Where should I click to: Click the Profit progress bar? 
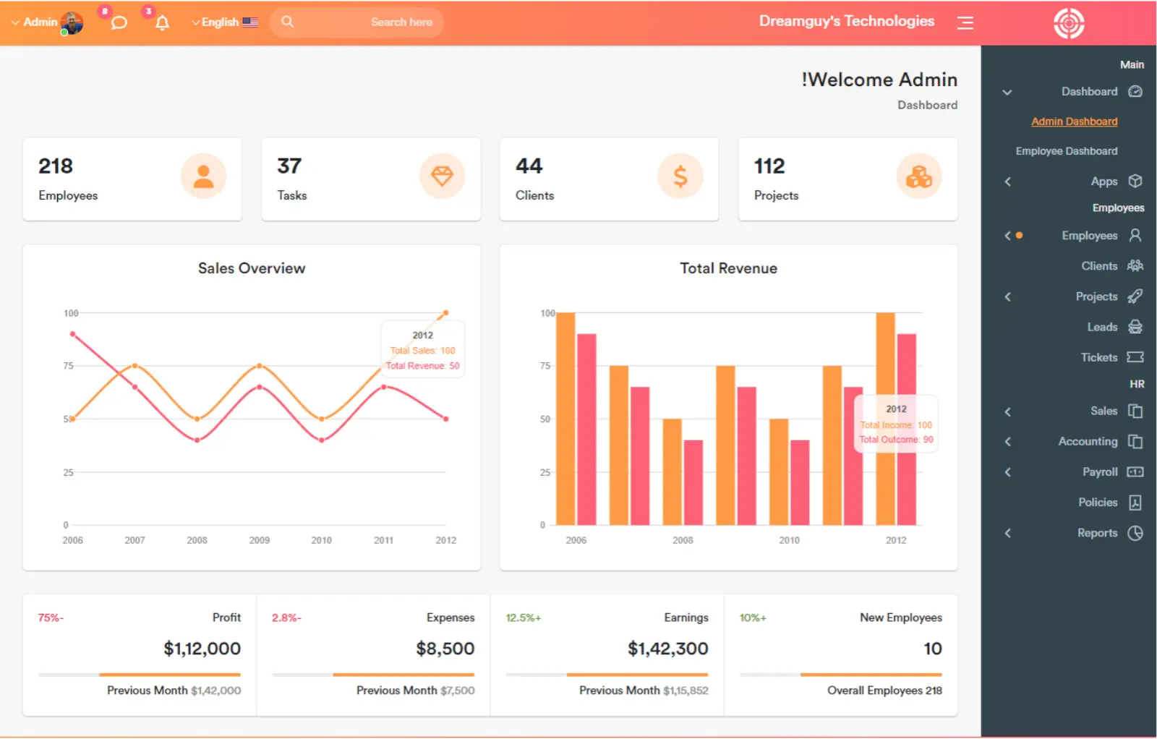[140, 675]
